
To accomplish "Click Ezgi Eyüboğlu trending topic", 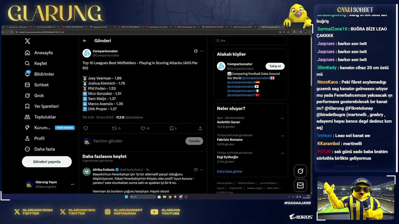I will [x=228, y=157].
